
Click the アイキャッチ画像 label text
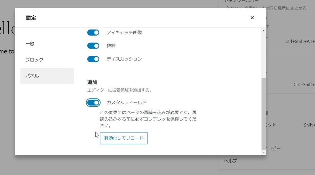coord(124,33)
